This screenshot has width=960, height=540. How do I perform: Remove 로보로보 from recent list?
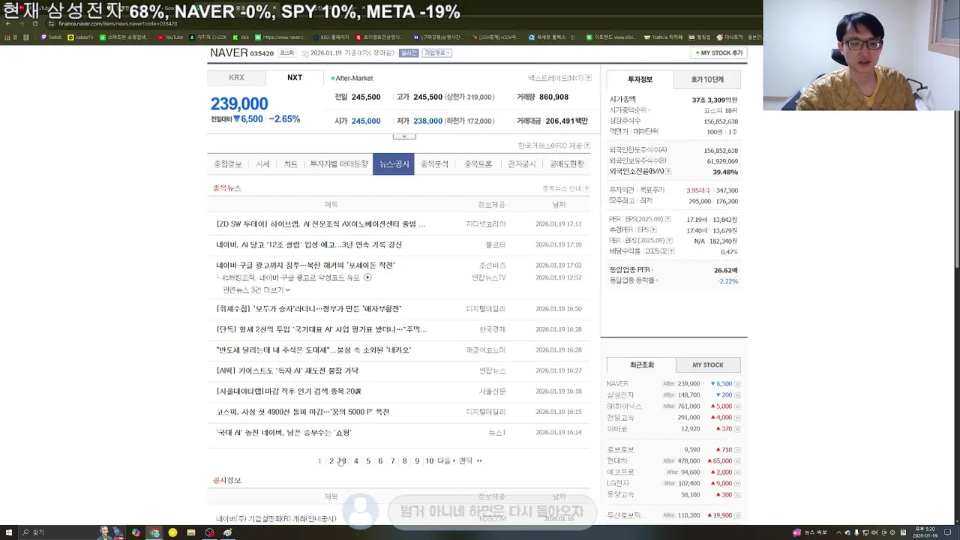tap(737, 450)
